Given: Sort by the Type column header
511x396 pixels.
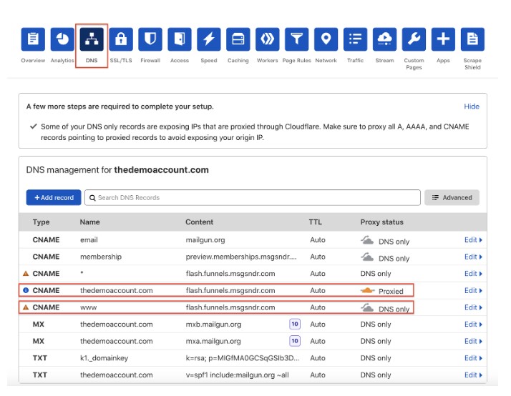Looking at the screenshot, I should (41, 222).
